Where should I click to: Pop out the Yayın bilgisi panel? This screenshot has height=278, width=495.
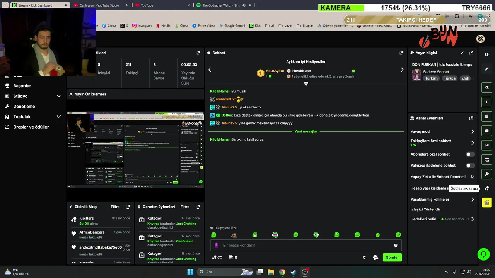tap(471, 53)
